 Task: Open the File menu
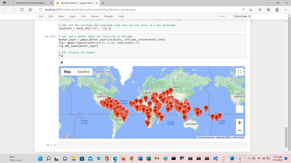coord(41,16)
